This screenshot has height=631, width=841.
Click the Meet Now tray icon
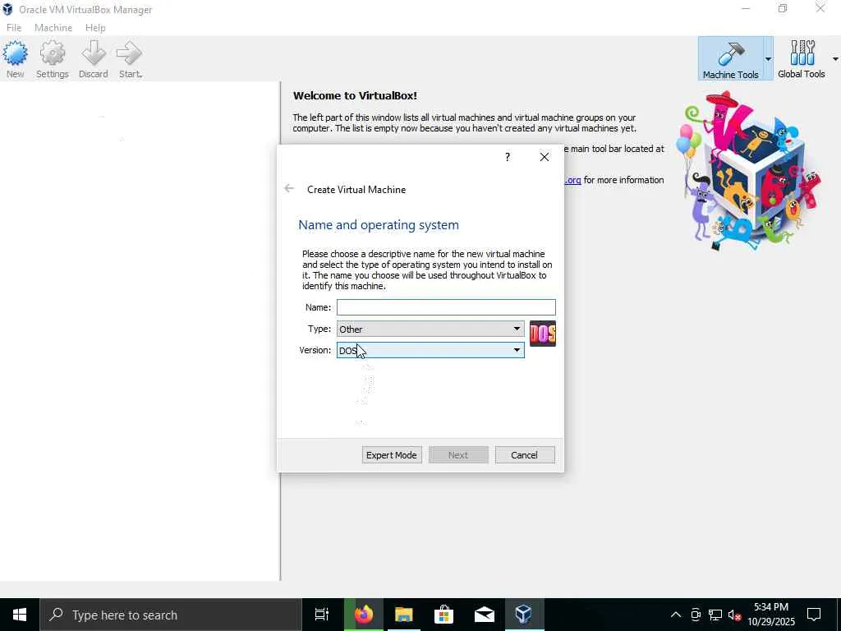(696, 615)
